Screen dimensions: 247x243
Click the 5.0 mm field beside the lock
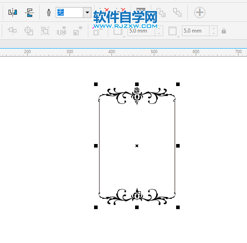[x=196, y=31]
